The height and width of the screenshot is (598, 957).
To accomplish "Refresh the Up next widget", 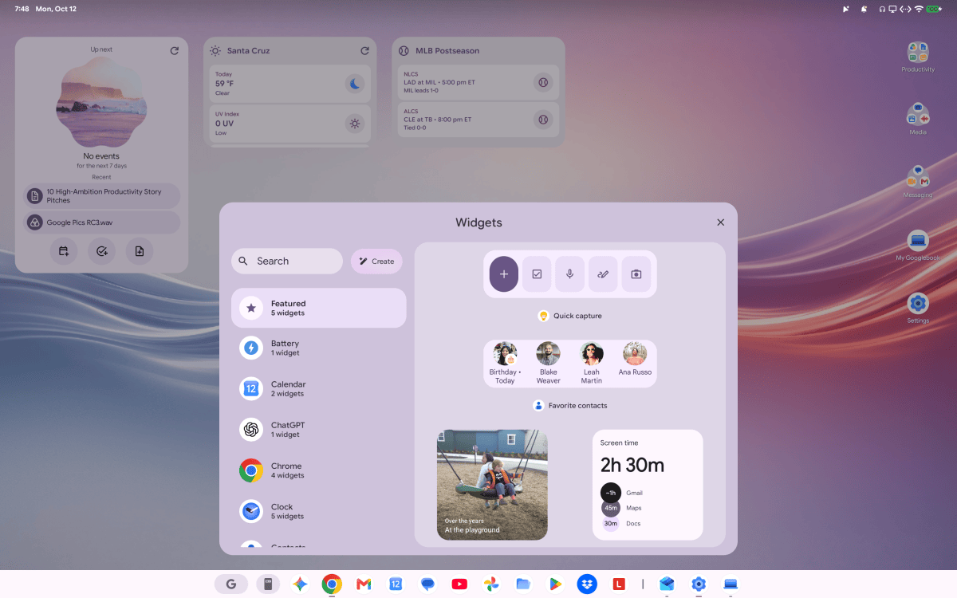I will point(175,51).
